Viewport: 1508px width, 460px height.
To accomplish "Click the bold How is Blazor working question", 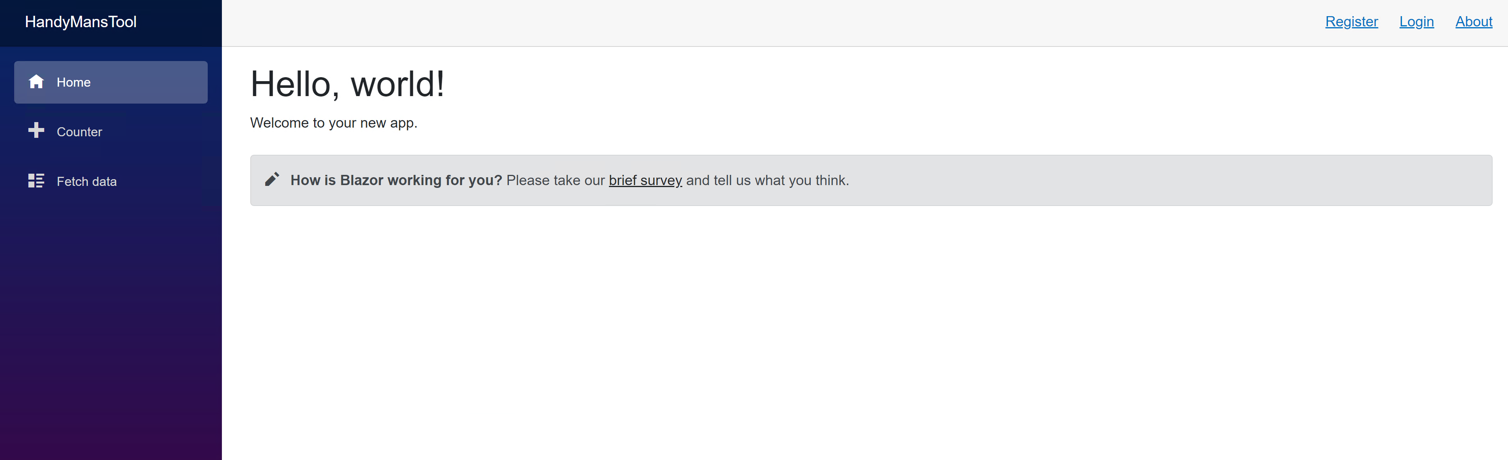I will tap(397, 180).
